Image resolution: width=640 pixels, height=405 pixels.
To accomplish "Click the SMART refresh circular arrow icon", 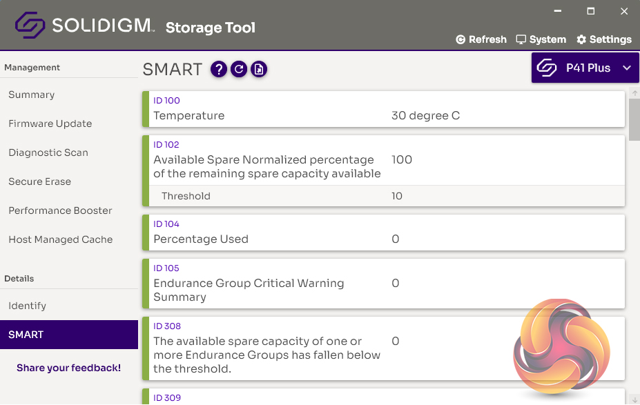I will pyautogui.click(x=239, y=69).
